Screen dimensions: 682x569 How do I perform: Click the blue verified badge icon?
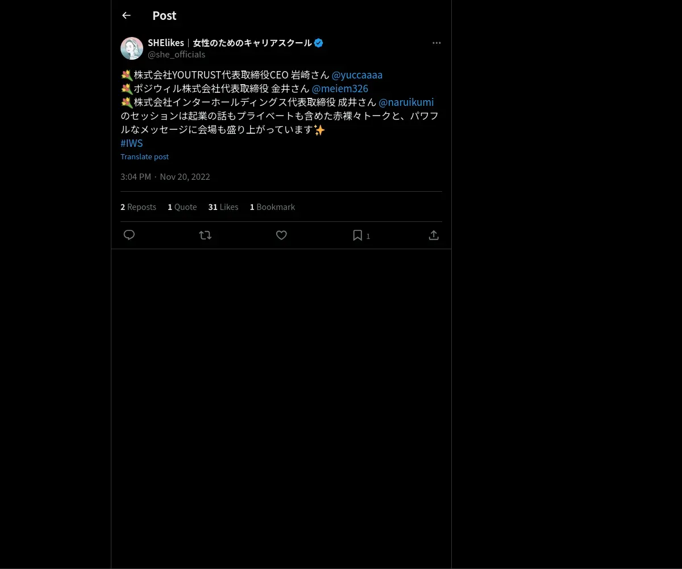click(319, 43)
